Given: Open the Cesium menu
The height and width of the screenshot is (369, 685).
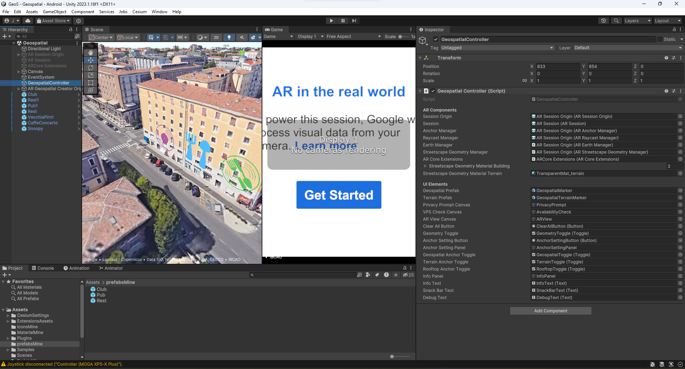Looking at the screenshot, I should (x=139, y=12).
